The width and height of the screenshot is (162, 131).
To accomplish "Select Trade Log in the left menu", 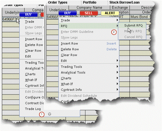I will (x=33, y=109).
